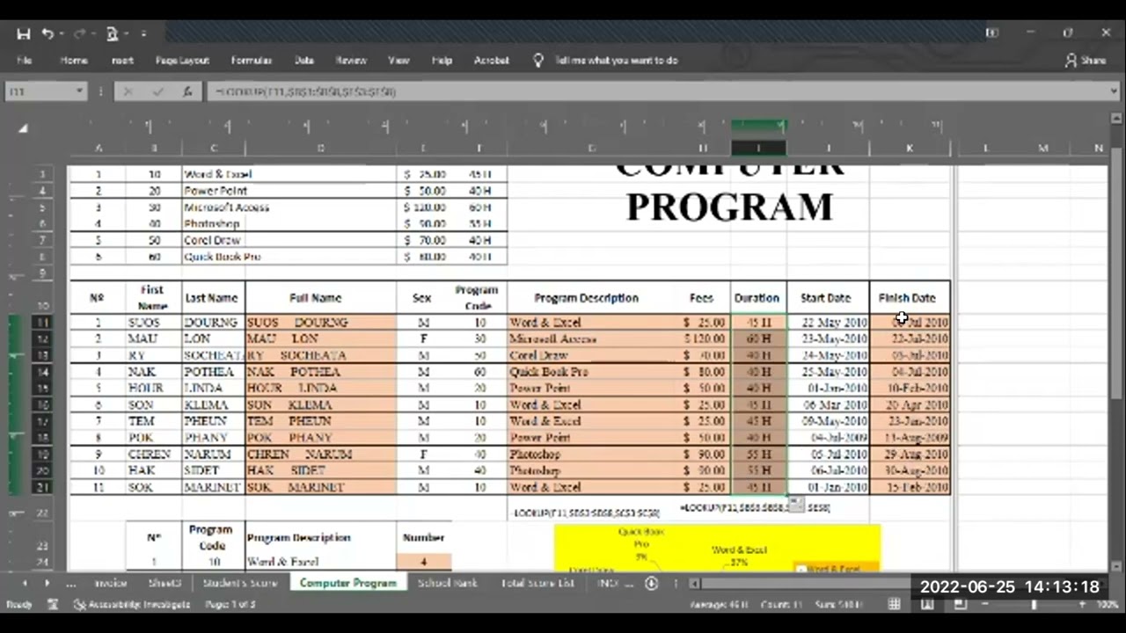Click the Redo arrow icon
Image resolution: width=1126 pixels, height=633 pixels.
pos(79,33)
